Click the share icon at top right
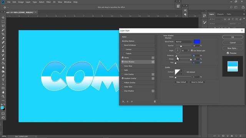The height and width of the screenshot is (138, 246). pos(243,7)
